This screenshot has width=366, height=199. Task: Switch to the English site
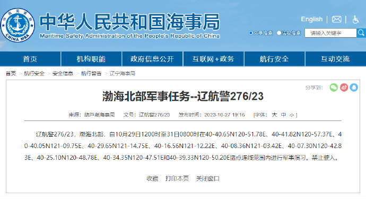(311, 19)
